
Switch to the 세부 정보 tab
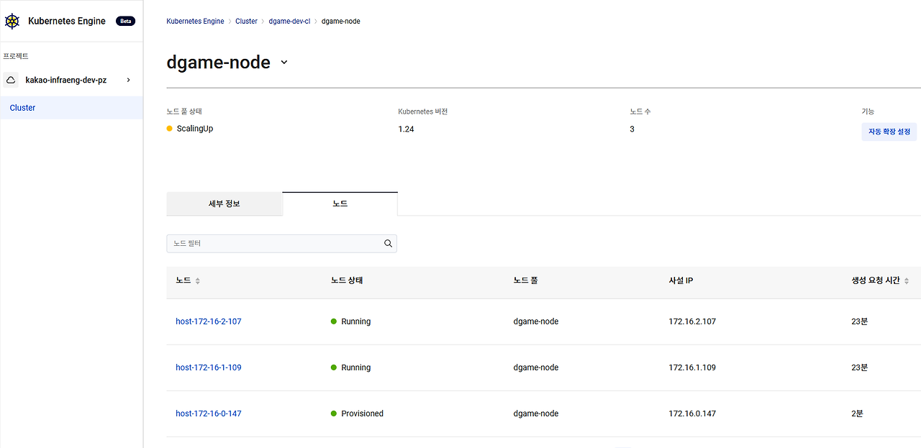(x=224, y=204)
